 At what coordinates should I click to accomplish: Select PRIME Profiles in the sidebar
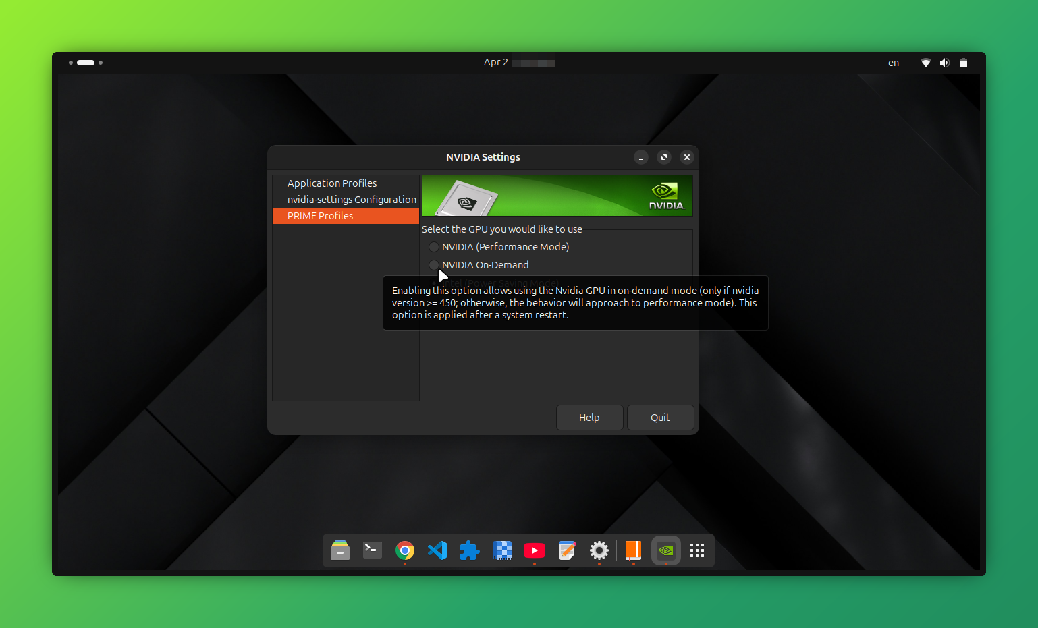pos(320,215)
